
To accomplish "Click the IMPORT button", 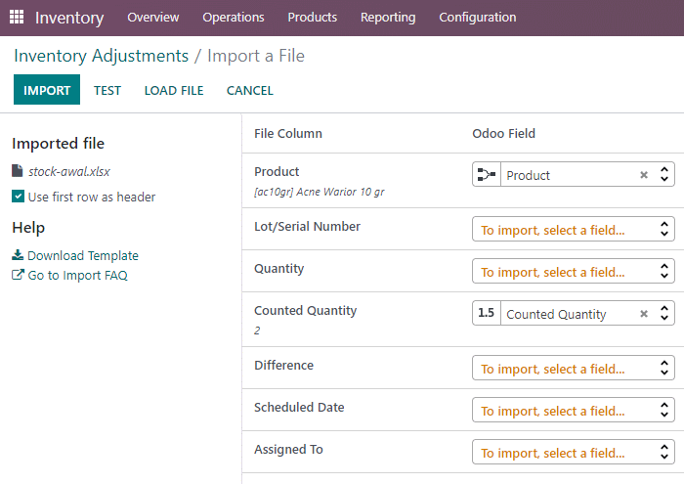I will click(x=47, y=90).
